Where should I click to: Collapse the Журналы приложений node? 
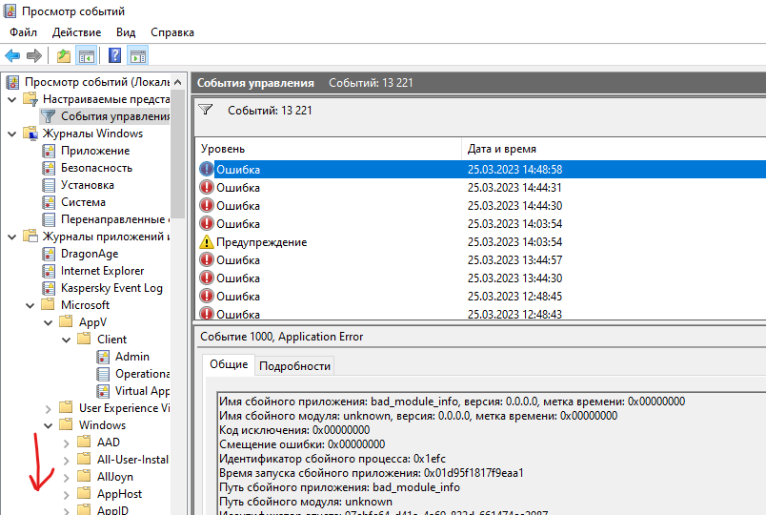click(12, 237)
